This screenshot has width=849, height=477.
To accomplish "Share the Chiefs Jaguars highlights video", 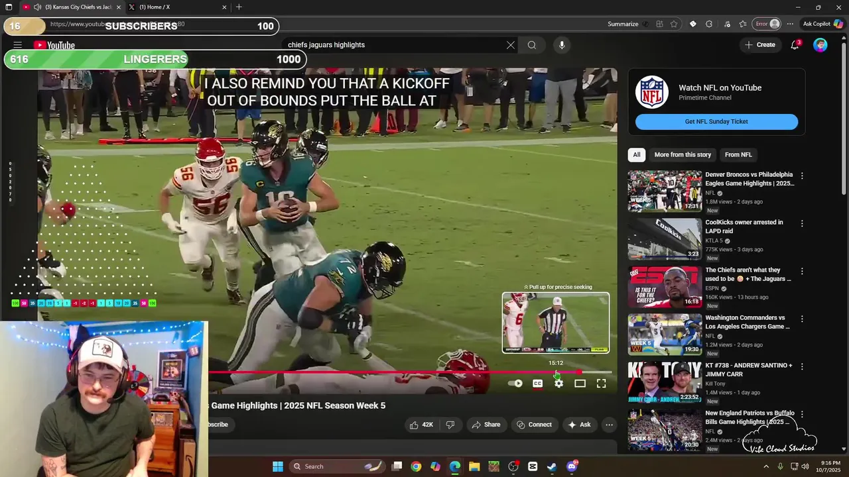I will point(486,425).
